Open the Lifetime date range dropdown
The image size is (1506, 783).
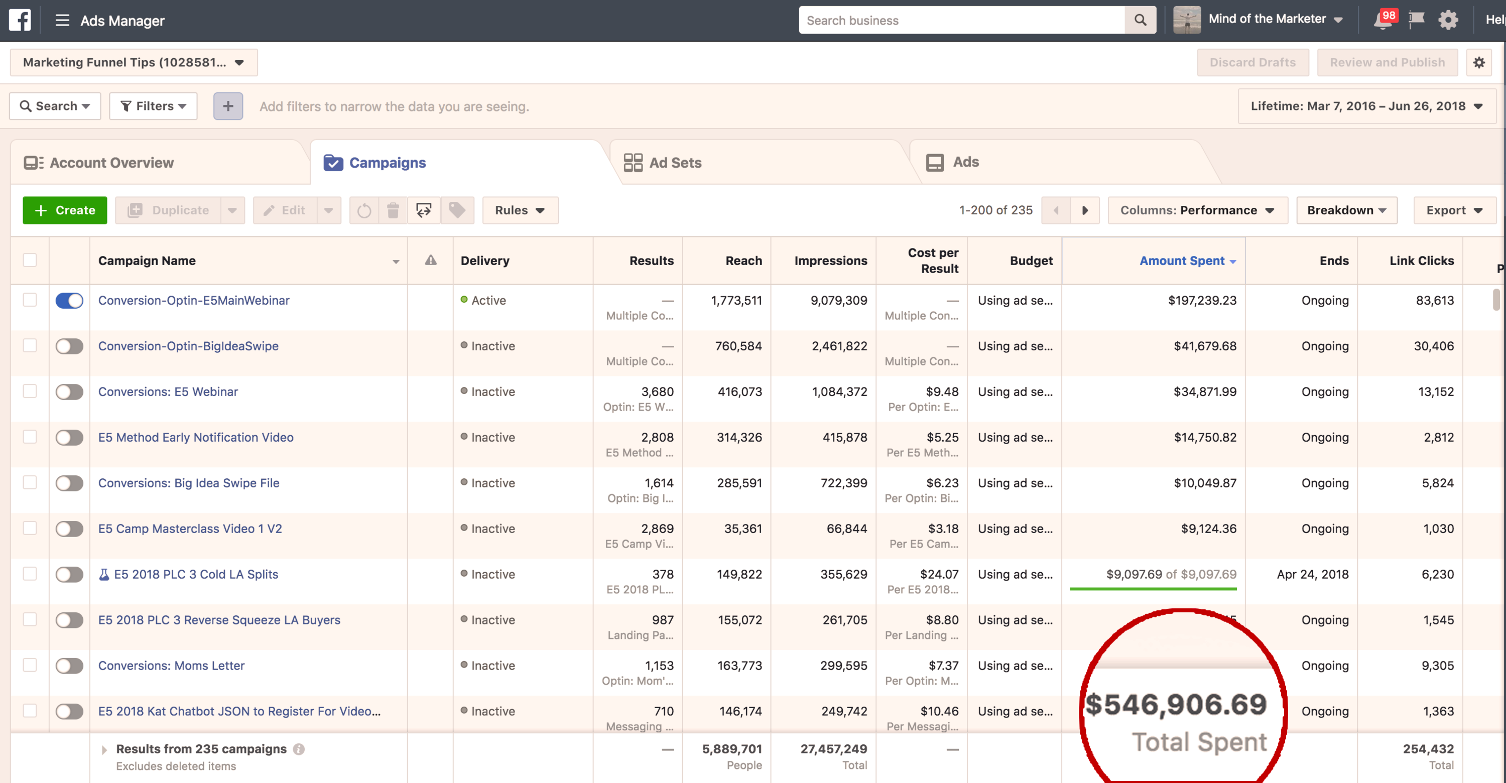point(1367,106)
